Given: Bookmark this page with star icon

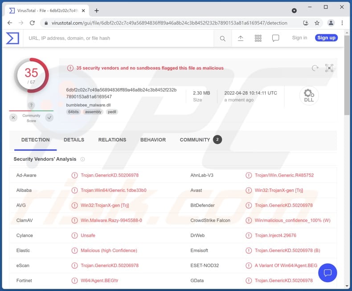Looking at the screenshot, I should [x=317, y=23].
